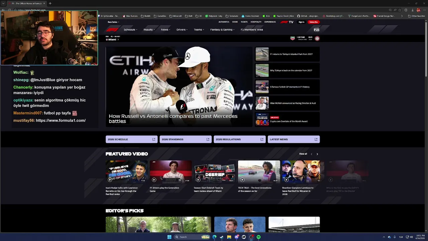
Task: Expand the Fantasy & Gaming menu
Action: pyautogui.click(x=222, y=29)
